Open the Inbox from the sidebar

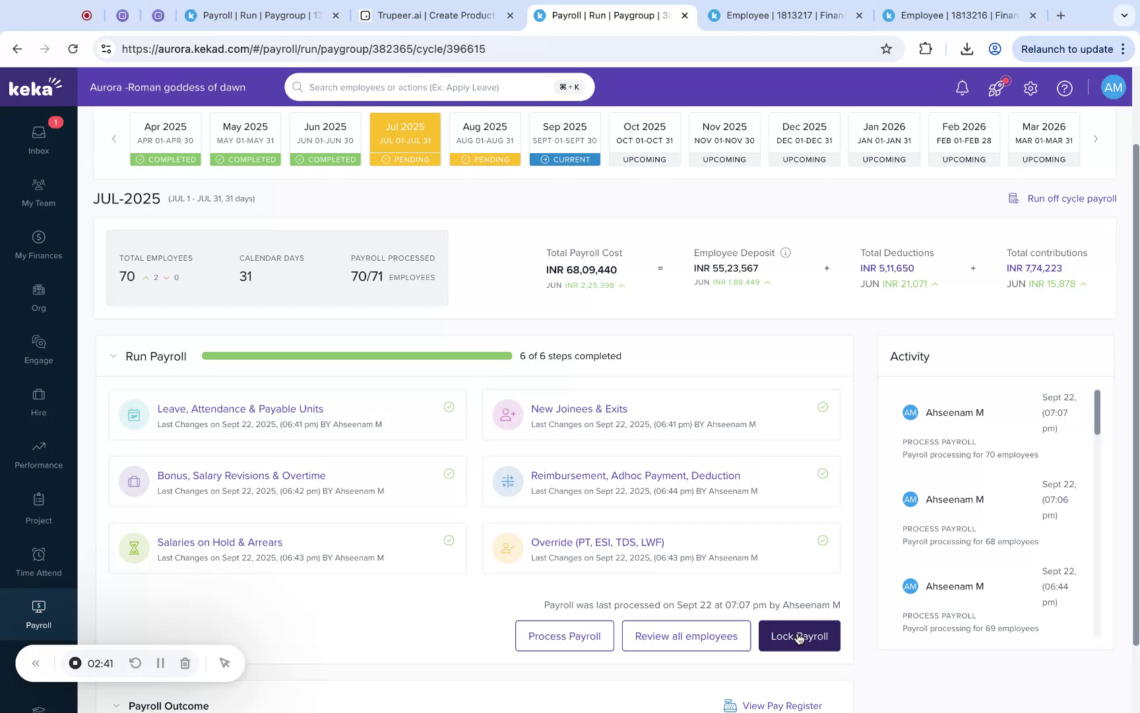(38, 140)
